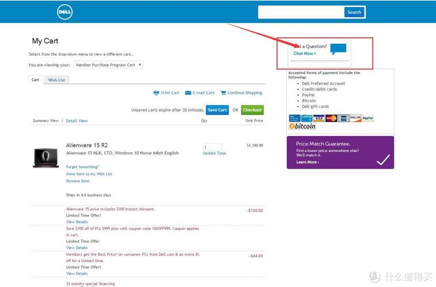This screenshot has height=287, width=436.
Task: Click the Visa card logo
Action: click(x=319, y=118)
